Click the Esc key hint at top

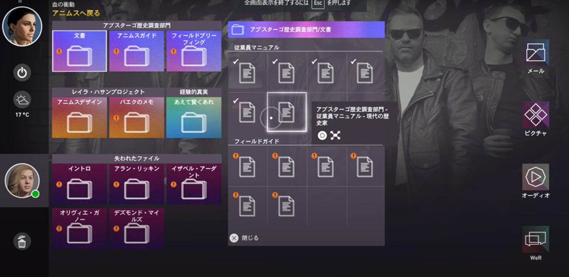(318, 3)
